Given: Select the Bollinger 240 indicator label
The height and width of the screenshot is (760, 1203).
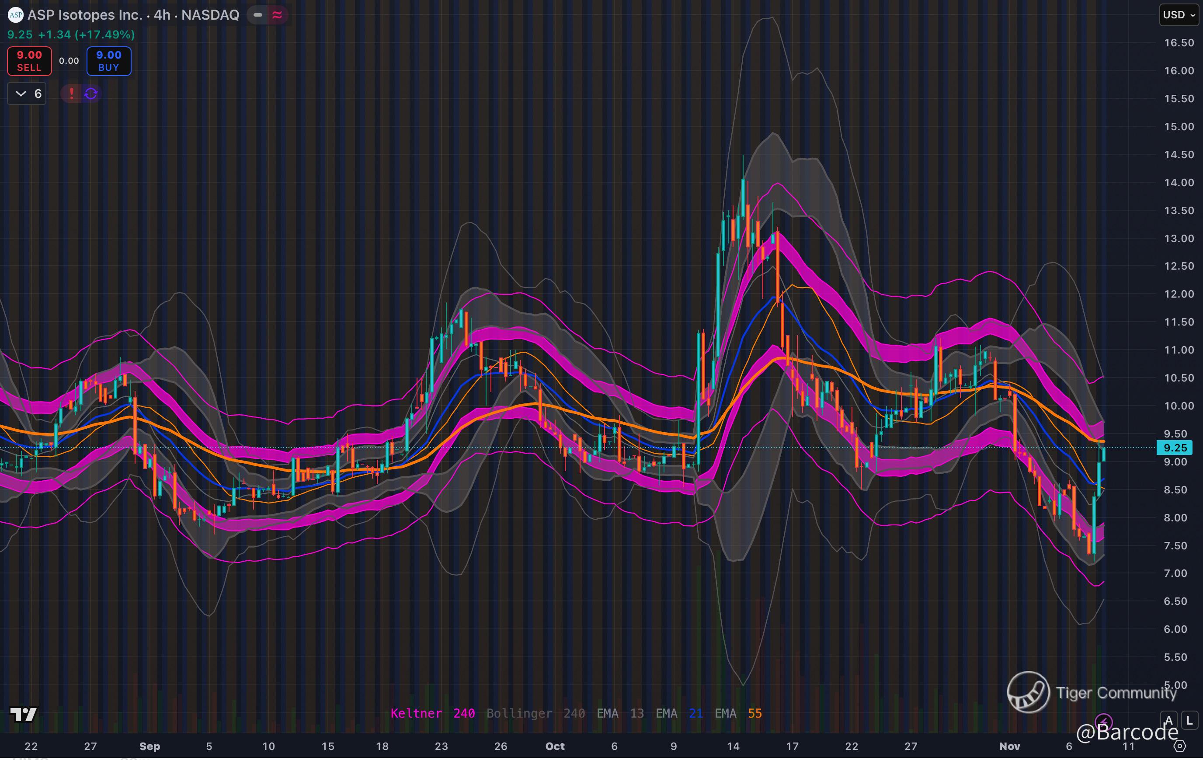Looking at the screenshot, I should pos(535,713).
